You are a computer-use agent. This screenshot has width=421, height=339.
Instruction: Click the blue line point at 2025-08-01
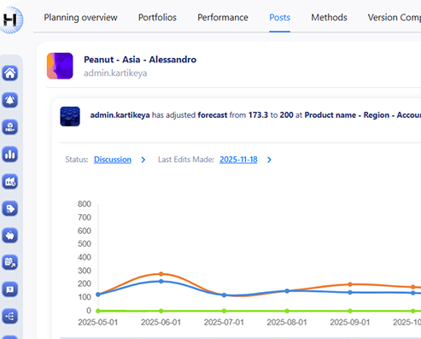[287, 291]
